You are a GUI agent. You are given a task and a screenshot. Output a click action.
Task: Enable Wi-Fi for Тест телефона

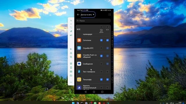107,72
